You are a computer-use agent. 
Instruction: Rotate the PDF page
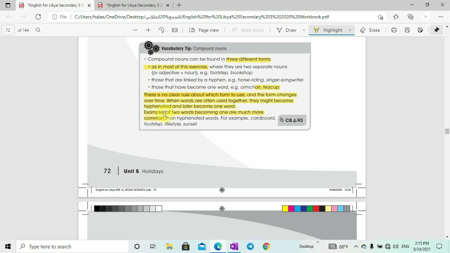coord(161,30)
